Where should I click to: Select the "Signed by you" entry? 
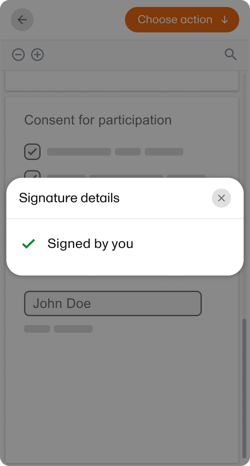pos(90,244)
